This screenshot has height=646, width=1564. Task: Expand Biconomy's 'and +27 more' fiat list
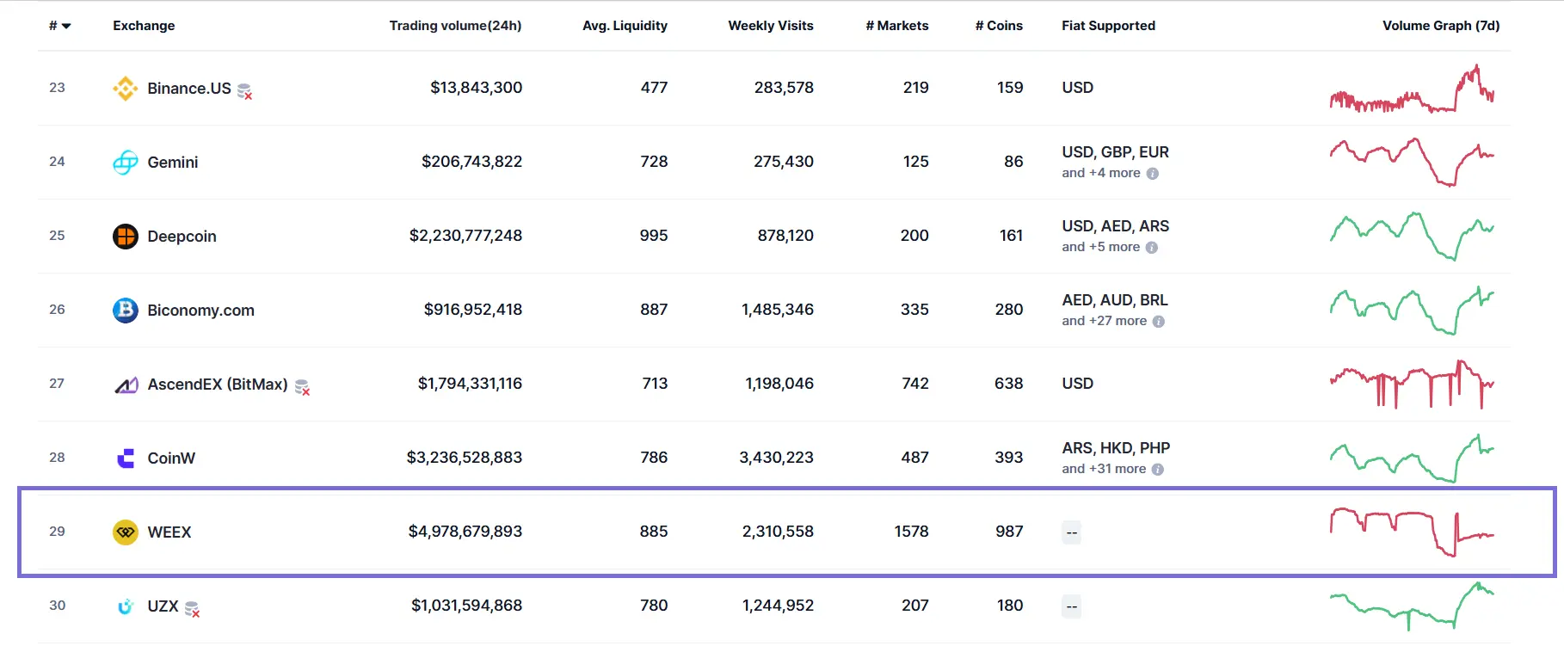tap(1105, 321)
